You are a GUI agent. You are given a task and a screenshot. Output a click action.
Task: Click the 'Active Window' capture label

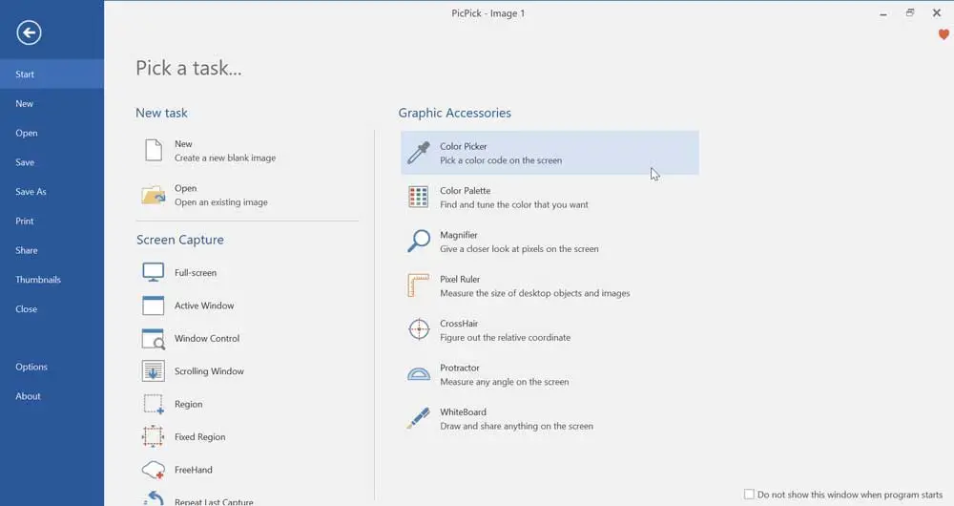(x=204, y=306)
